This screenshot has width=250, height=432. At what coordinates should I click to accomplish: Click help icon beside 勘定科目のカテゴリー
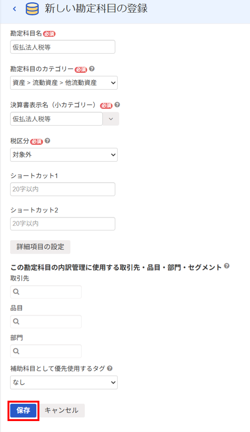coord(92,69)
